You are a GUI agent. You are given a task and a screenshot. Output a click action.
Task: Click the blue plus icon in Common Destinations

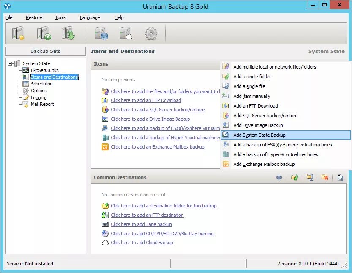[279, 177]
